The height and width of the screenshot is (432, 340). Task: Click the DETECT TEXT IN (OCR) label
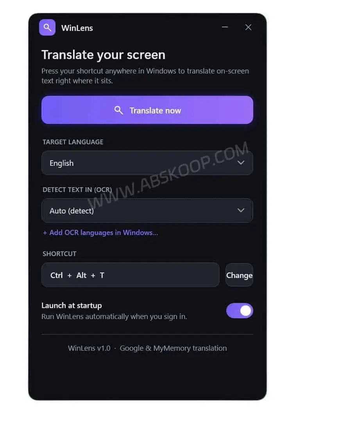[x=77, y=190]
